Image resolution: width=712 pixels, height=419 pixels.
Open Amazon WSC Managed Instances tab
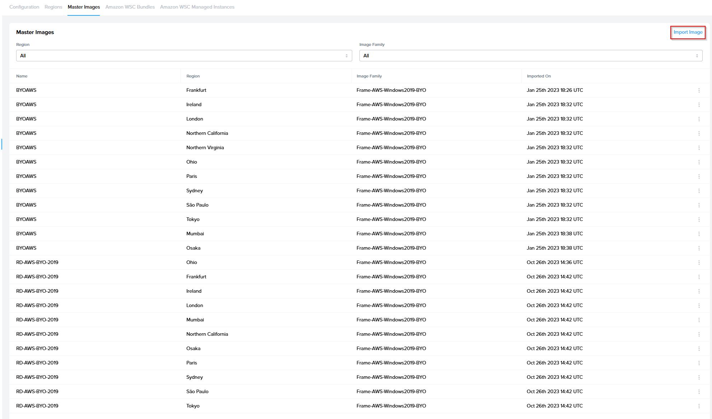197,7
